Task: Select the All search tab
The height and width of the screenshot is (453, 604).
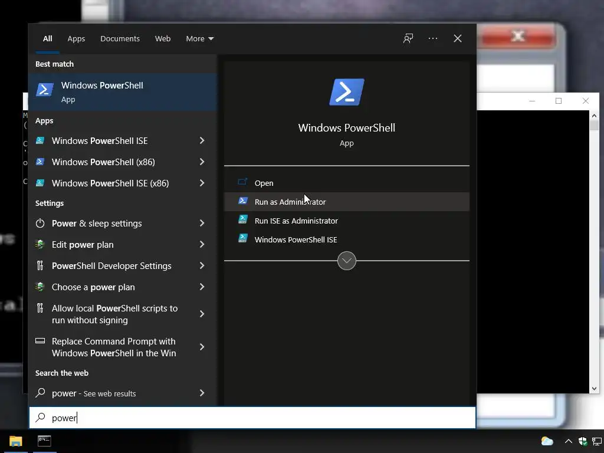Action: click(x=47, y=38)
